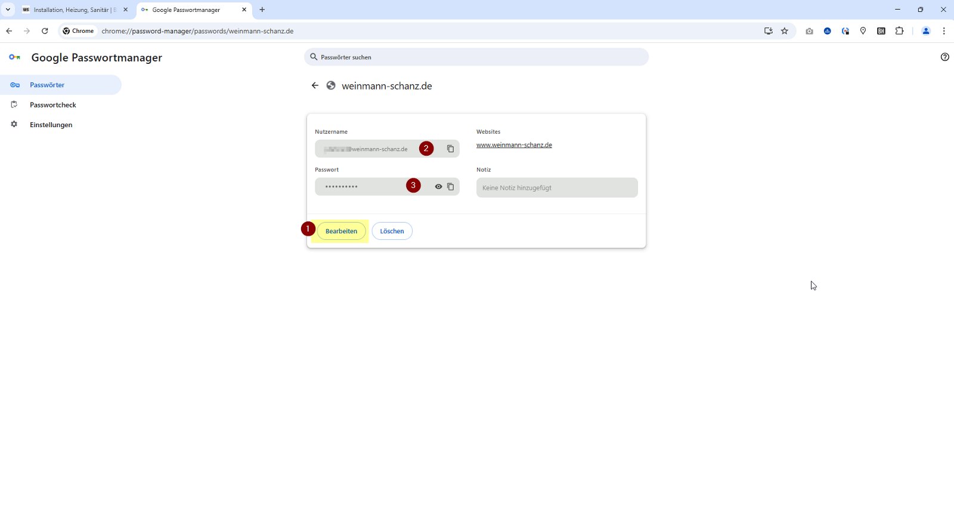Click the blue circle extension icon
The width and height of the screenshot is (954, 512).
[x=828, y=31]
